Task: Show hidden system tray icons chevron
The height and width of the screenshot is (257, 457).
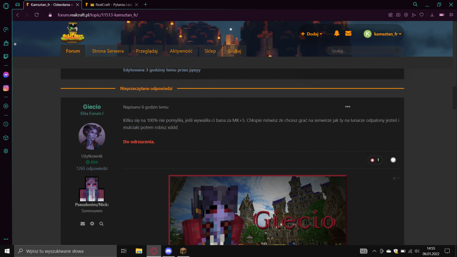Action: pos(374,251)
